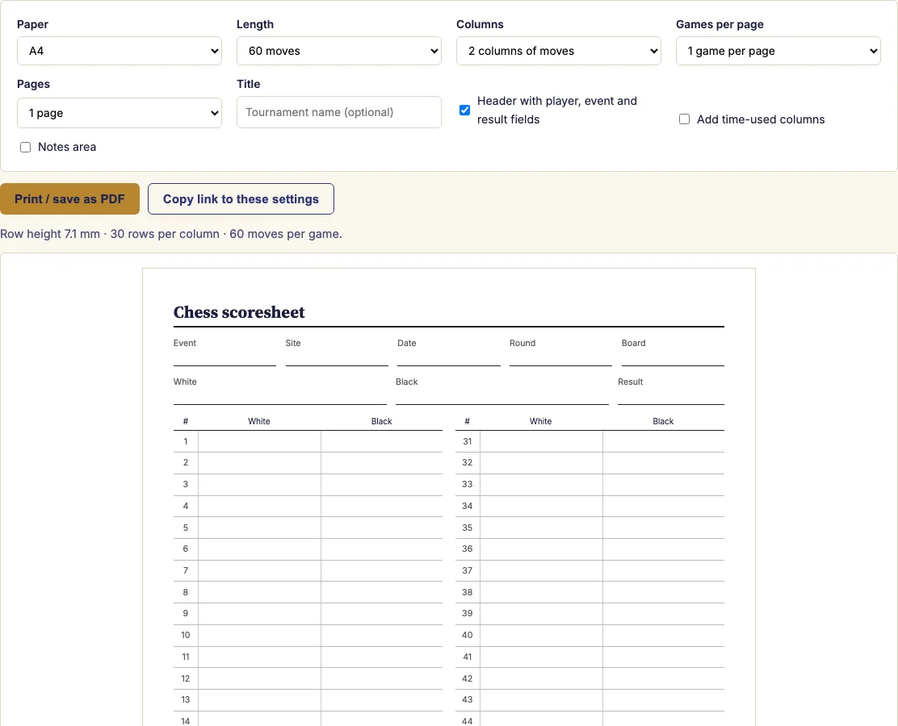The image size is (898, 726).
Task: Click the Notes area label
Action: (67, 147)
